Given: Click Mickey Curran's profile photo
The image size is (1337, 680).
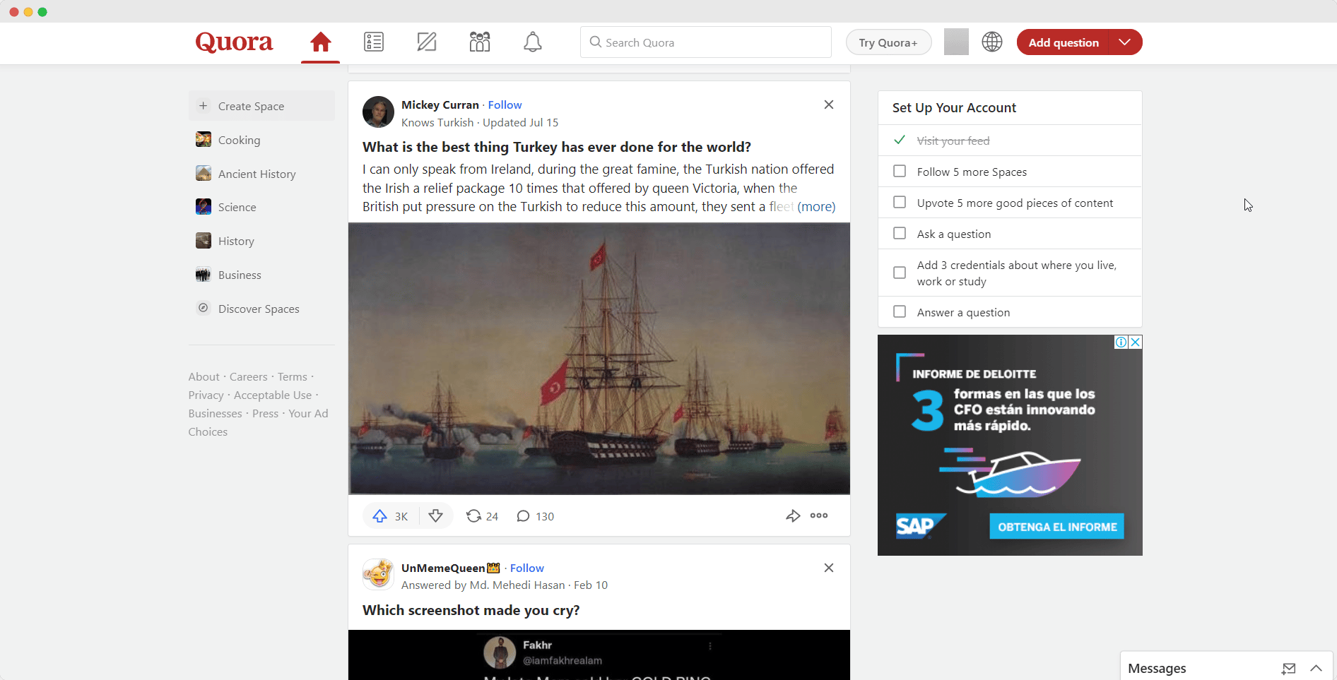Looking at the screenshot, I should click(378, 112).
